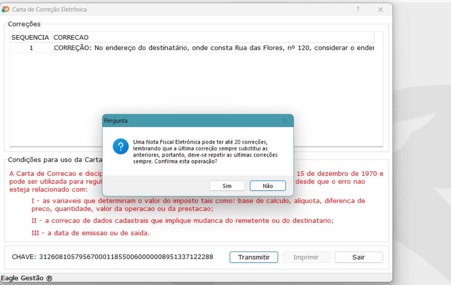Select the CORREÇÃO address text row
Screen dimensions: 451x285
[213, 48]
